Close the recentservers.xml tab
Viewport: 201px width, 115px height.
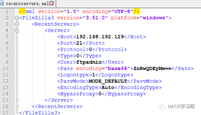51,3
